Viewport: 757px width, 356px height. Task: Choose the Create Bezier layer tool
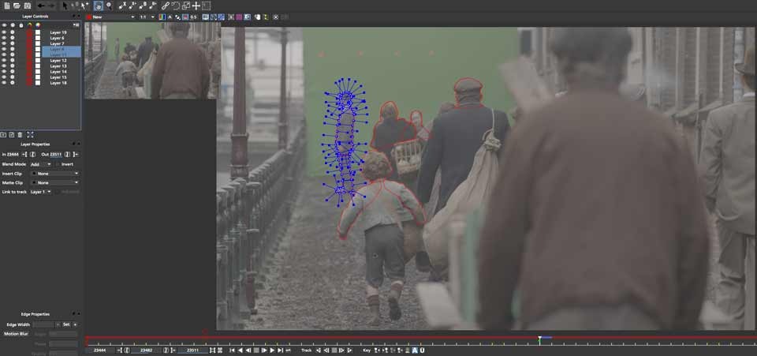(x=143, y=6)
